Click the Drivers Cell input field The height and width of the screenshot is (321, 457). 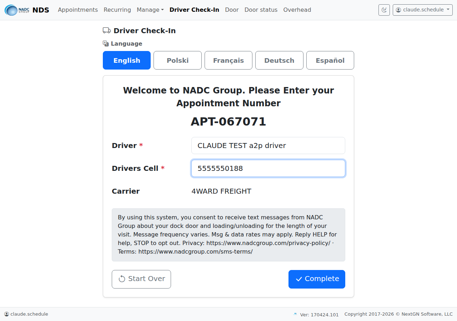(x=268, y=168)
